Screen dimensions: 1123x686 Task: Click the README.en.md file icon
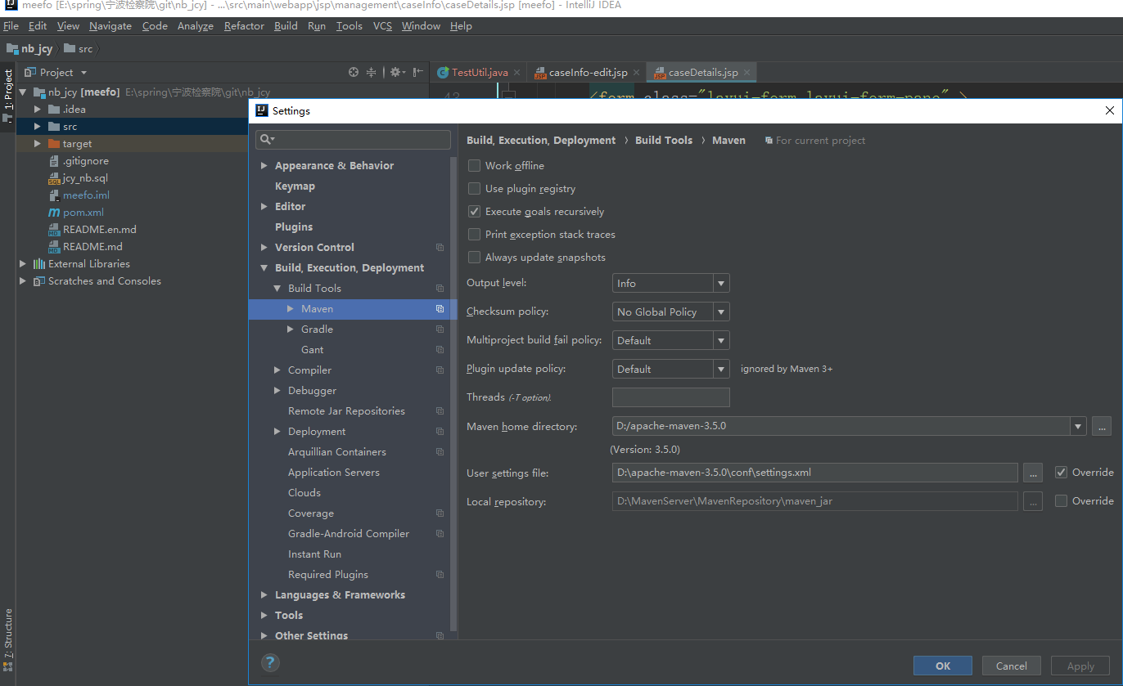click(x=55, y=230)
